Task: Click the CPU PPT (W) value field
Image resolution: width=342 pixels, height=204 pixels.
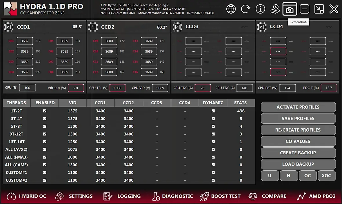Action: (x=287, y=88)
